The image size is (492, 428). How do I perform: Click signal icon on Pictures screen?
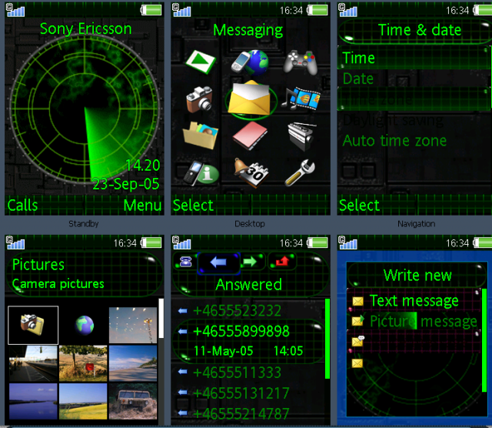[15, 242]
